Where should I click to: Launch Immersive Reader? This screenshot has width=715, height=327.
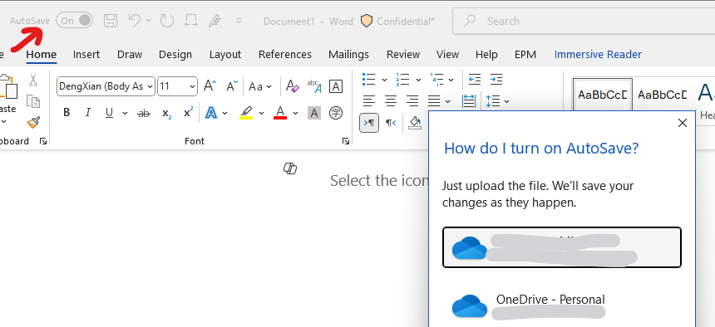coord(598,55)
